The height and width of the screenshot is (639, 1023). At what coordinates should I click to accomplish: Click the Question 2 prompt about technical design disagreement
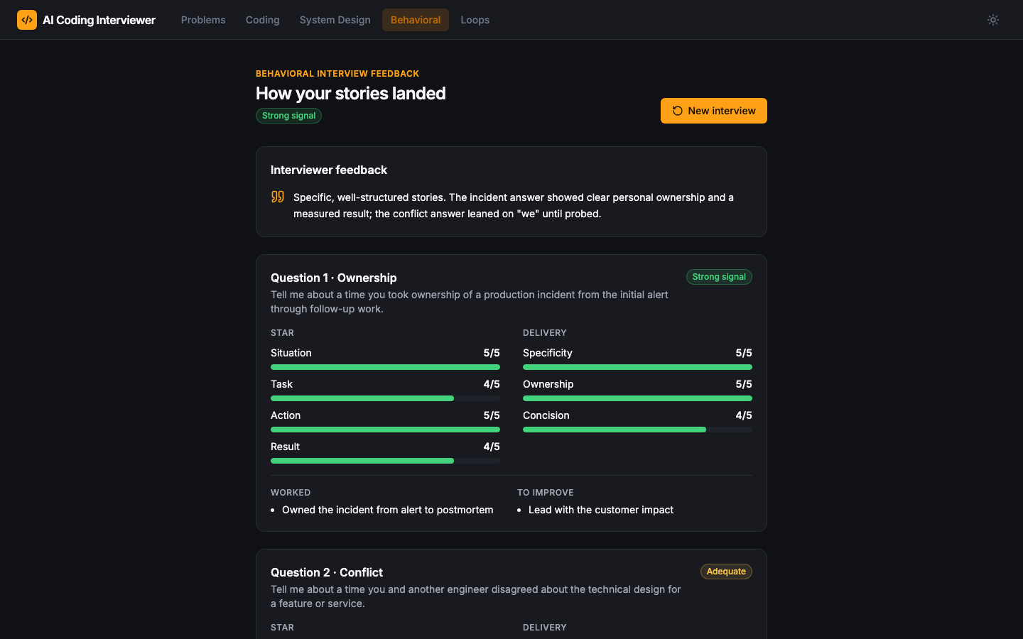pyautogui.click(x=476, y=596)
